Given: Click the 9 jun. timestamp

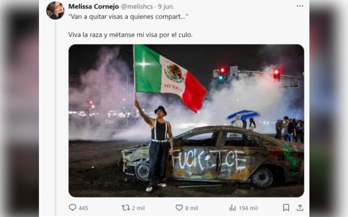Looking at the screenshot, I should point(166,6).
